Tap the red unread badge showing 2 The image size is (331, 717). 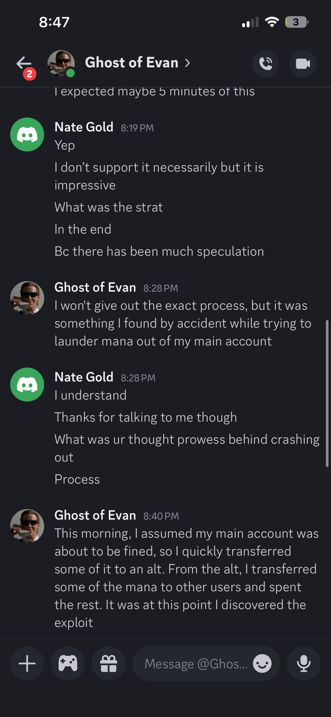[29, 74]
